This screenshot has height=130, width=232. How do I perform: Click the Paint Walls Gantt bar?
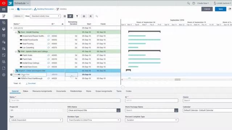(144, 59)
